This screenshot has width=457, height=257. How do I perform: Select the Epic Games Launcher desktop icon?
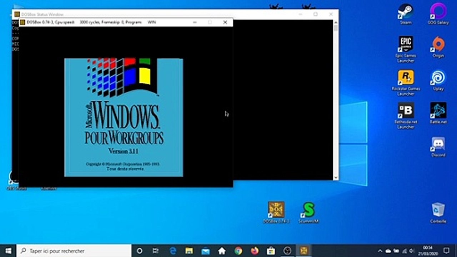[x=406, y=49]
